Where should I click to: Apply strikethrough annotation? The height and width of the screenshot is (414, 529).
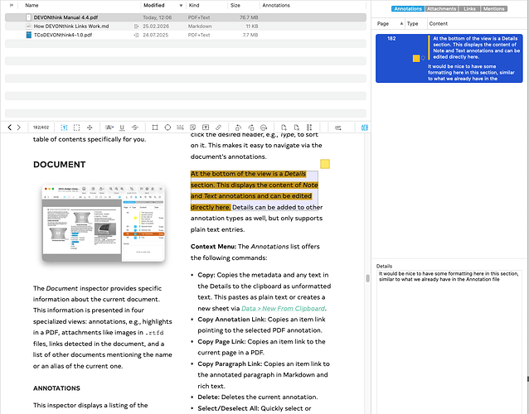coord(135,128)
